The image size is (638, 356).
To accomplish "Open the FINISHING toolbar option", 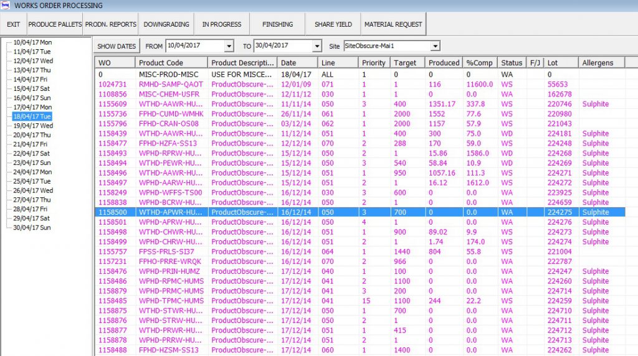I will 277,24.
